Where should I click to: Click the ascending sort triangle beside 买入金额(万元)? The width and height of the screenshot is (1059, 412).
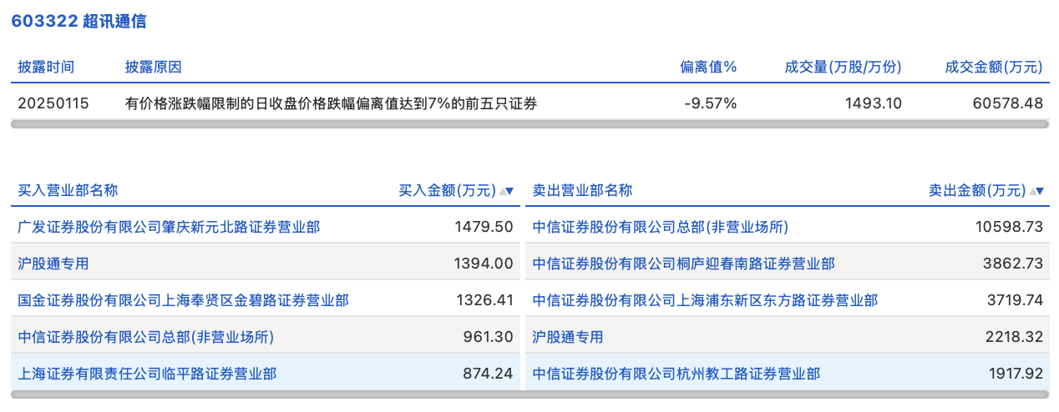[503, 191]
